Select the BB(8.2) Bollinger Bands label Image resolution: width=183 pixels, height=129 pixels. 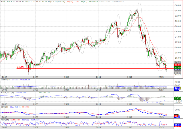click(84, 2)
